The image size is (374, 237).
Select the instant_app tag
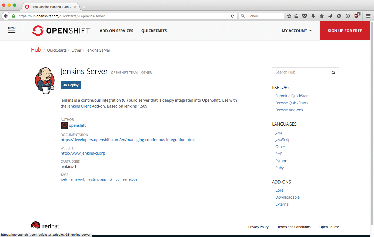click(x=97, y=179)
